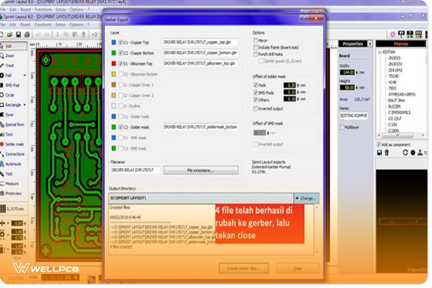The image size is (432, 288).
Task: Click Close on the Gerber Export dialog
Action: click(x=298, y=268)
